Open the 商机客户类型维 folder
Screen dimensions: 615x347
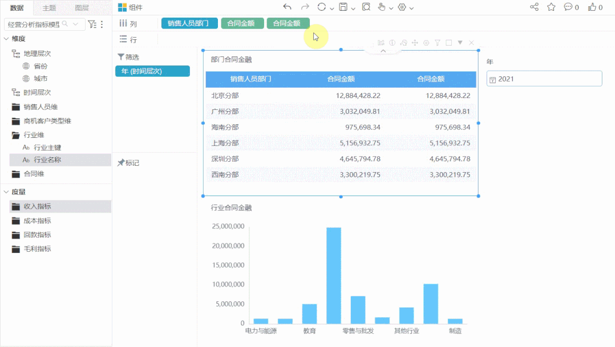pos(47,121)
